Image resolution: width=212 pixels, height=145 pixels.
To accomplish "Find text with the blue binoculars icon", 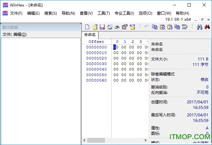I will point(200,27).
